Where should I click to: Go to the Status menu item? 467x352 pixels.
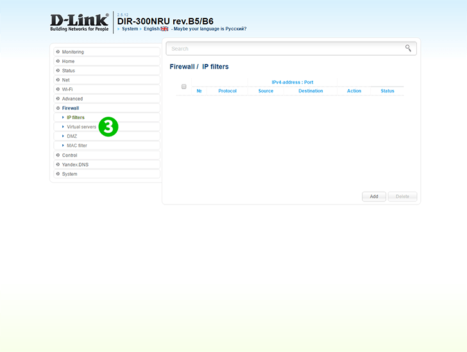(68, 71)
